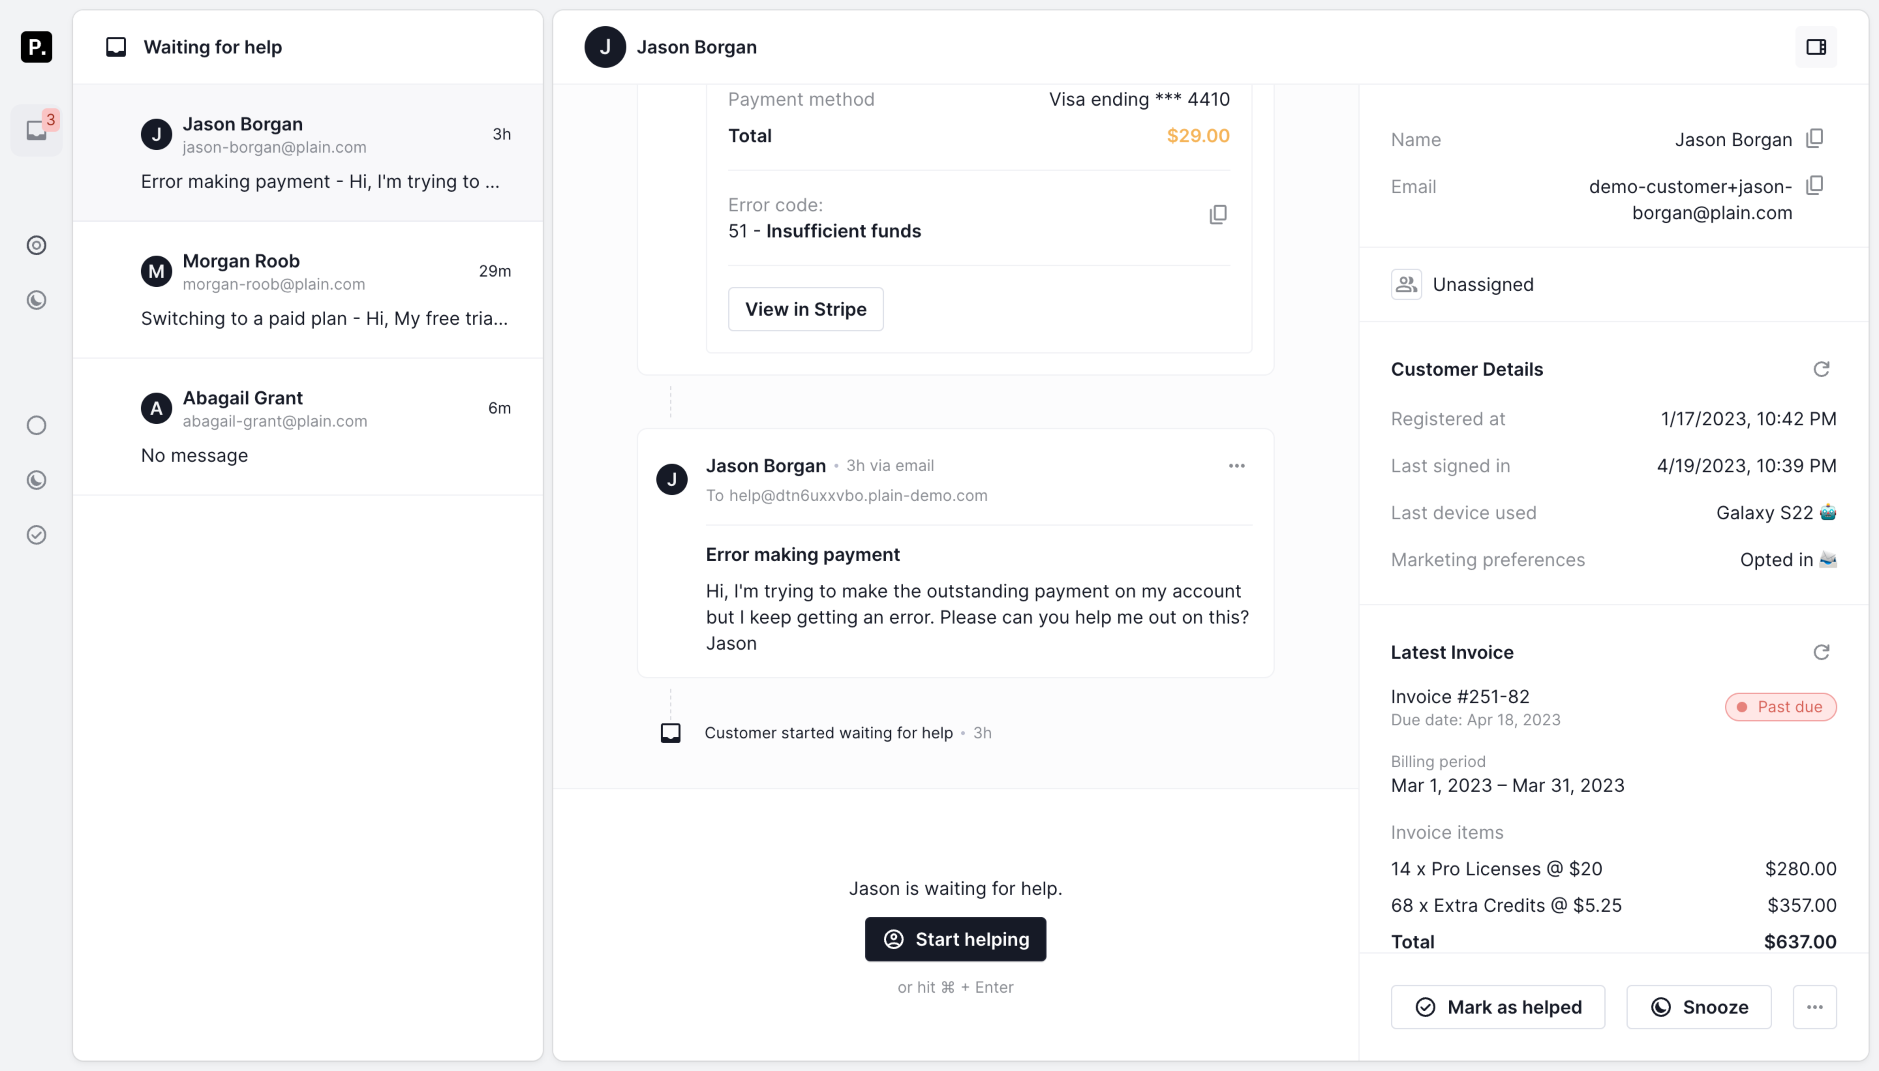Viewport: 1879px width, 1071px height.
Task: Click '68 x Extra Credits @ $5.25' item
Action: coord(1506,906)
